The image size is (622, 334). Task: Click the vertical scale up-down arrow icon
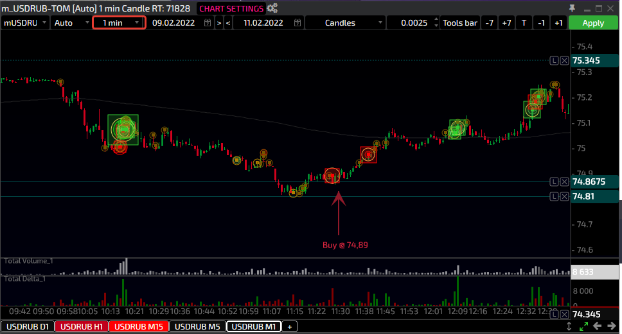569,326
